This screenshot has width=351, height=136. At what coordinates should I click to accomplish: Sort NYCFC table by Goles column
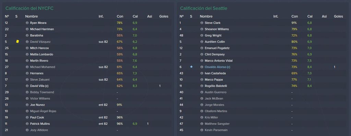point(164,16)
